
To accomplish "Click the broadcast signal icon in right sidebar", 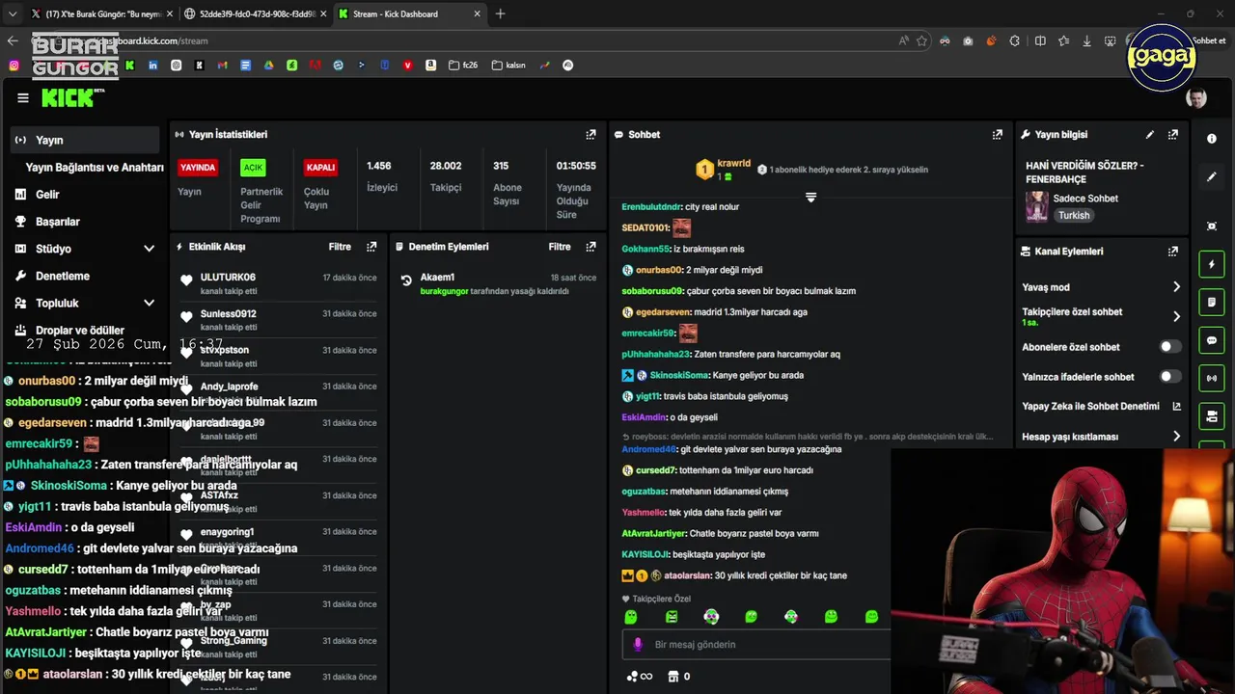I will pyautogui.click(x=1212, y=378).
